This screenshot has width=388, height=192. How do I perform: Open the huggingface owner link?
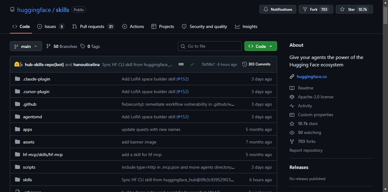(x=34, y=10)
